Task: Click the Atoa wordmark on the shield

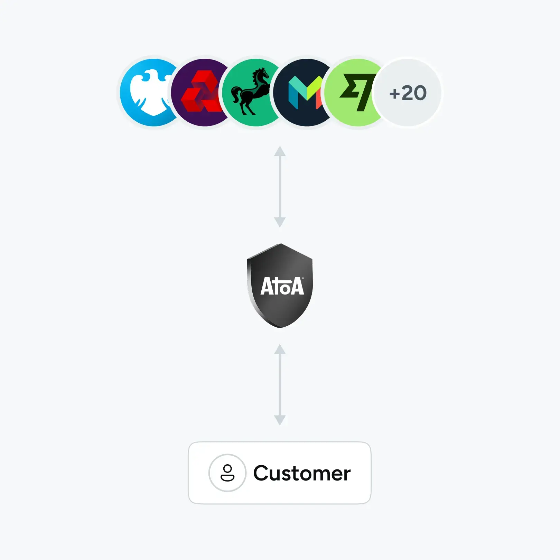Action: pyautogui.click(x=282, y=286)
